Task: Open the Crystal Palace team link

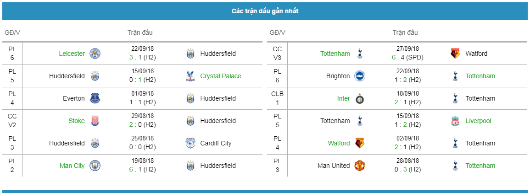Action: pyautogui.click(x=221, y=76)
